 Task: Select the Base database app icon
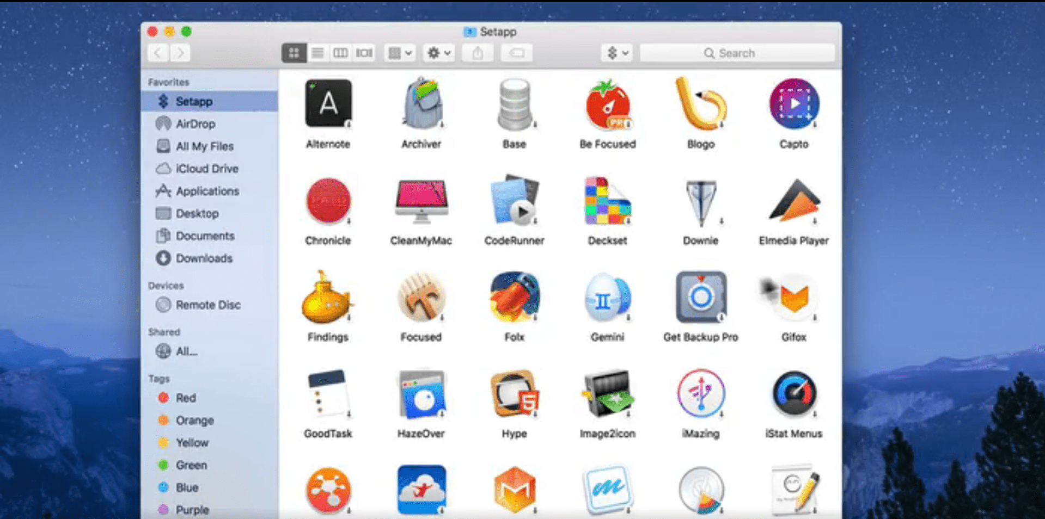[x=514, y=104]
